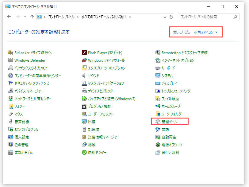Click the フォント icon
Screen dimensions: 249x187
pyautogui.click(x=11, y=106)
